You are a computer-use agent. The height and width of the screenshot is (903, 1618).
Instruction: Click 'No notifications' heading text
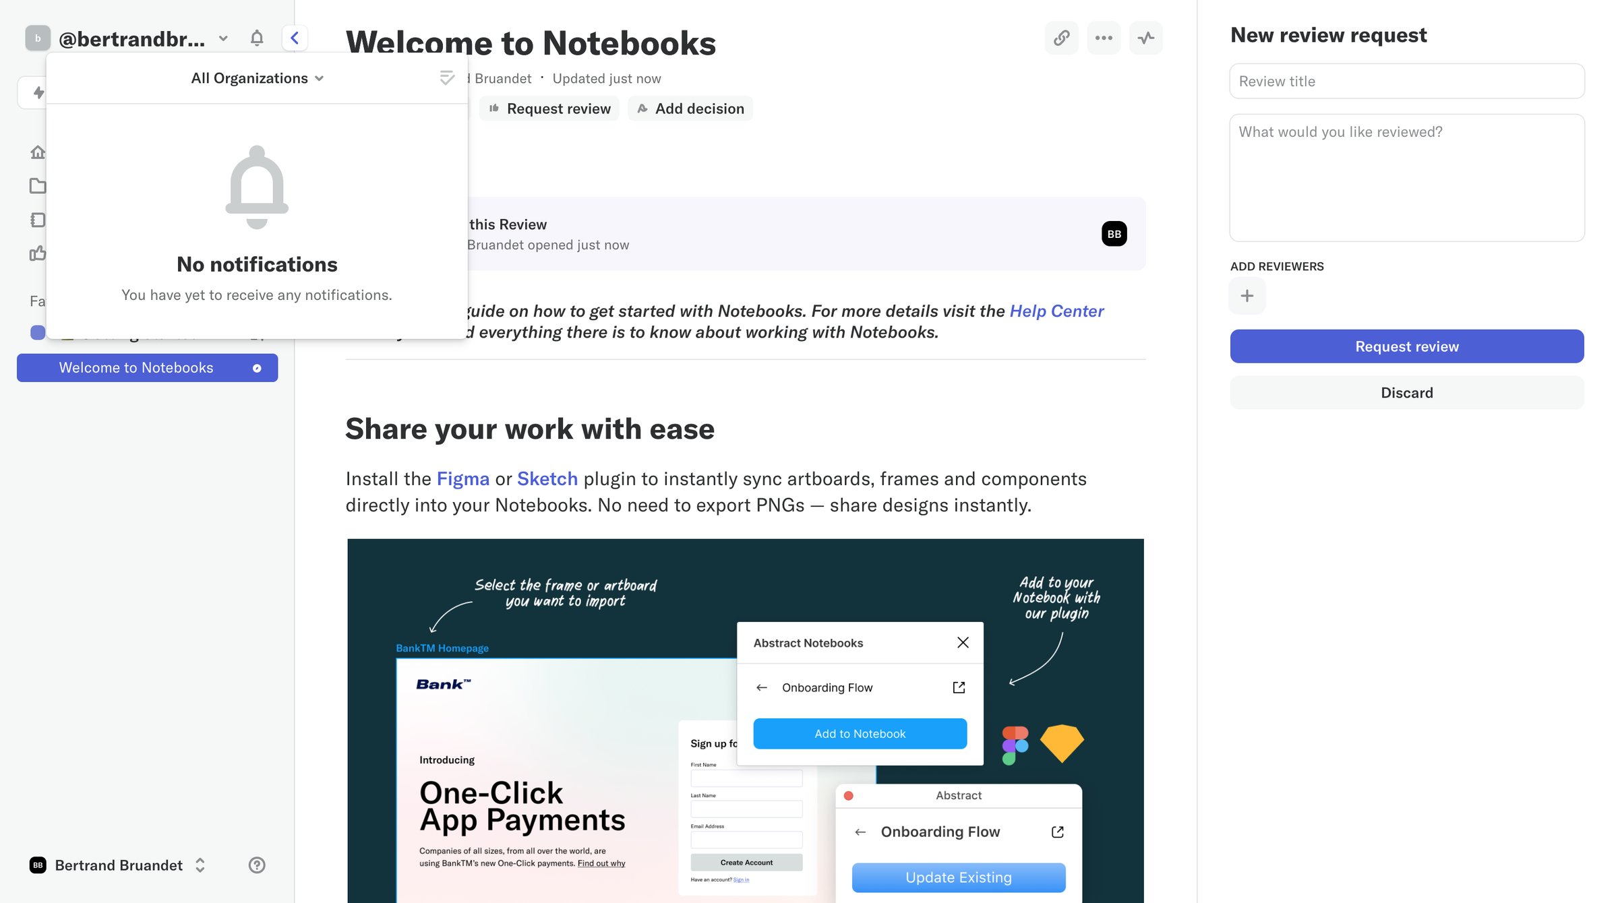[x=257, y=264]
